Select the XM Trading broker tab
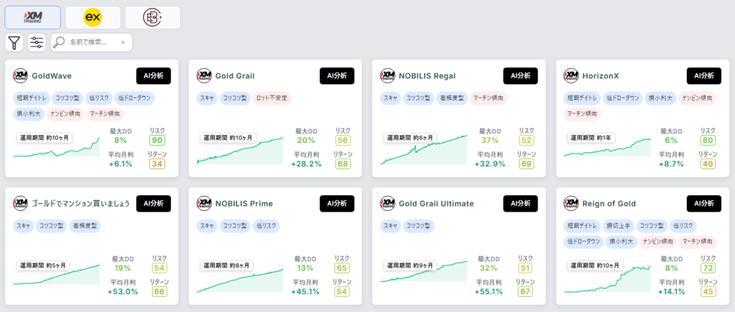The image size is (735, 312). pos(33,18)
